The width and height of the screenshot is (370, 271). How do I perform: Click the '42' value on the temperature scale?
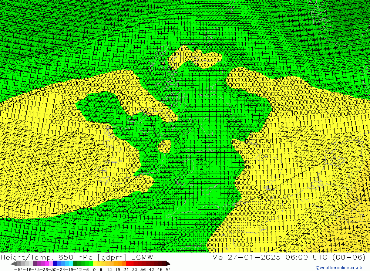151,270
